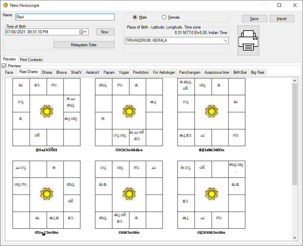Click the Time of Birth date field
The height and width of the screenshot is (246, 303).
point(47,32)
